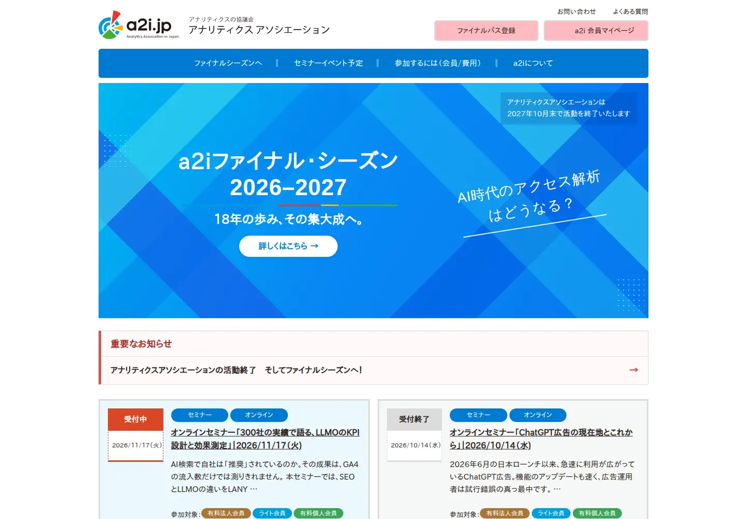This screenshot has width=747, height=519.
Task: Click オンライン tag on ChatGPT広告 seminar card
Action: [x=538, y=415]
